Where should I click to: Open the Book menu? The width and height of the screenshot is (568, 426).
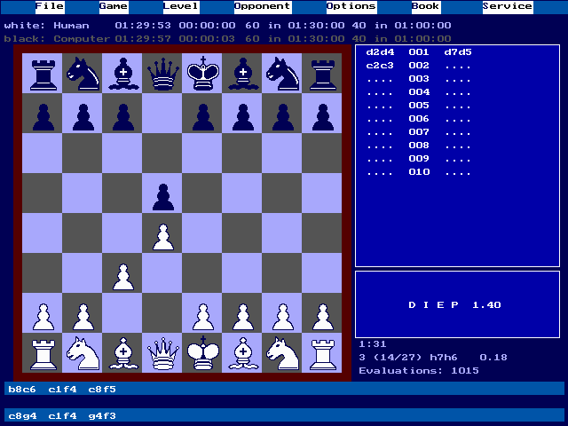(x=426, y=7)
